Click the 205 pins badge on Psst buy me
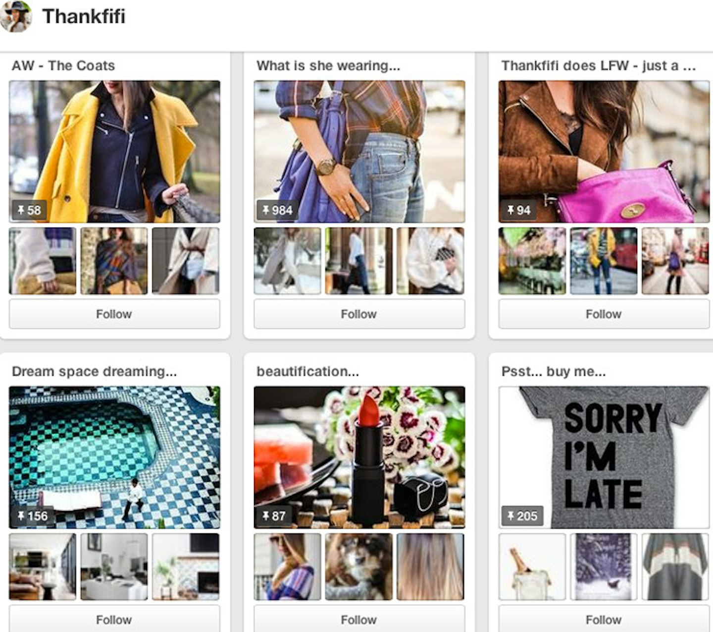This screenshot has width=713, height=632. [x=522, y=516]
